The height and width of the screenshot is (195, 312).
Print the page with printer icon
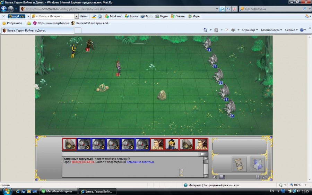click(x=233, y=30)
